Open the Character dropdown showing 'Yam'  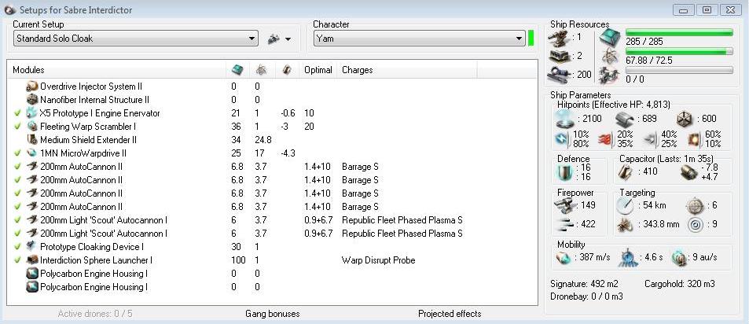[420, 39]
